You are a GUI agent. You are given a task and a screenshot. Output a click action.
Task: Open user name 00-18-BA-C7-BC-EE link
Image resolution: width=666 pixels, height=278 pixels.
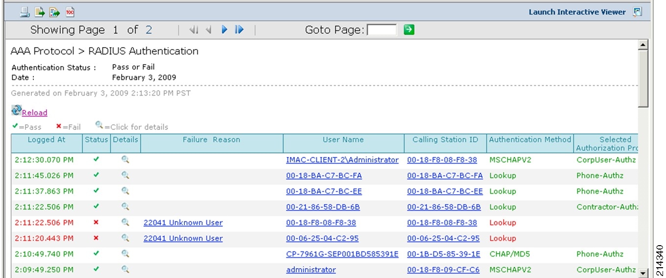tap(324, 191)
